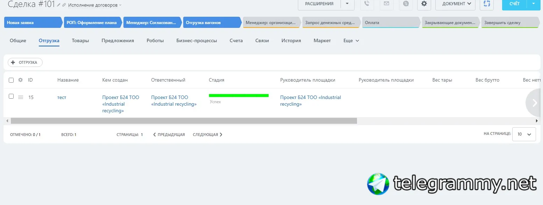The width and height of the screenshot is (543, 205).
Task: Sort by the ID column header
Action: 30,80
